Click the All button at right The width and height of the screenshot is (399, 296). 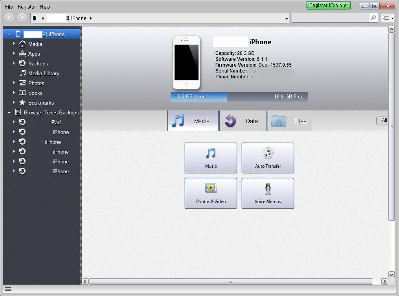(382, 121)
